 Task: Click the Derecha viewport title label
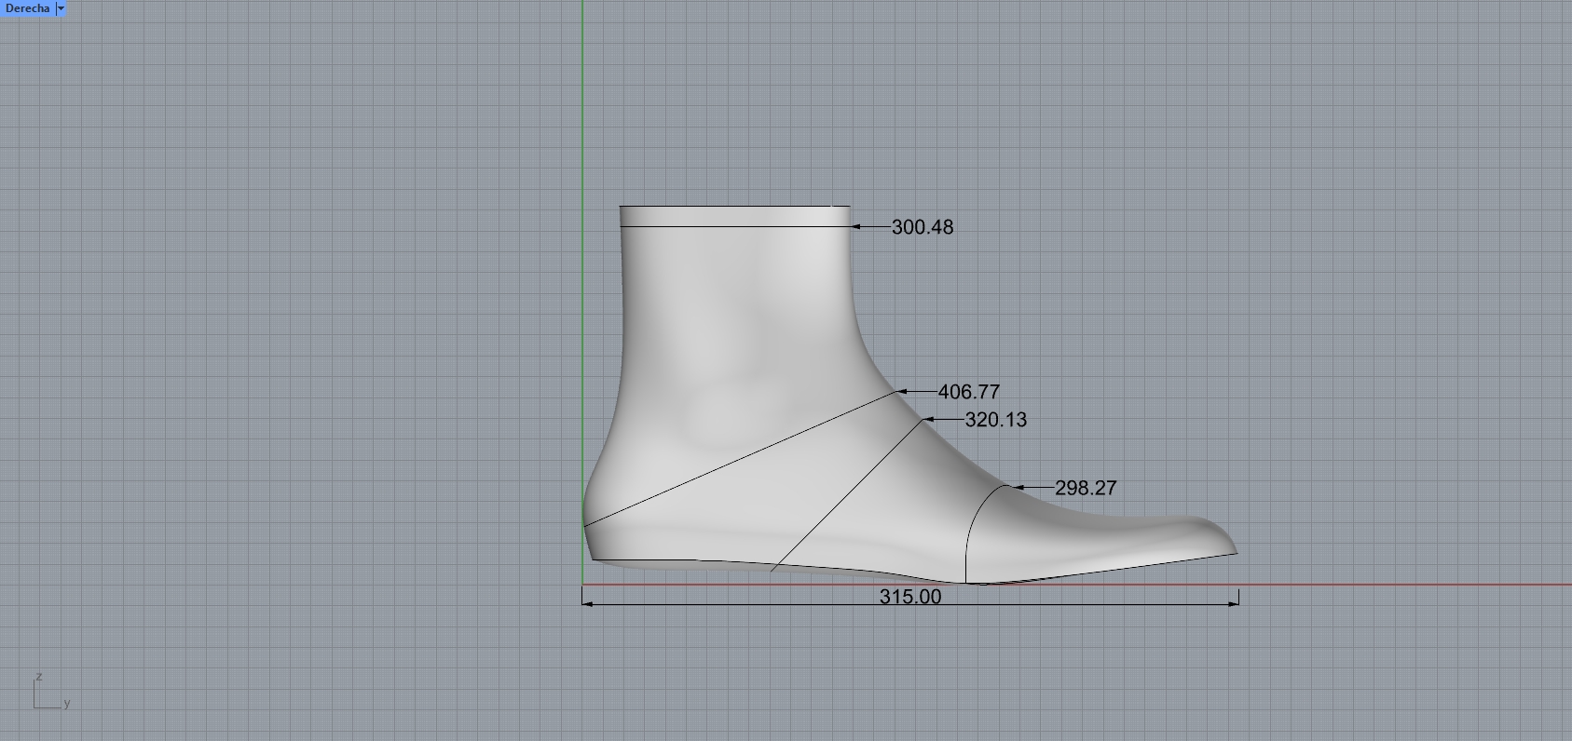tap(27, 8)
